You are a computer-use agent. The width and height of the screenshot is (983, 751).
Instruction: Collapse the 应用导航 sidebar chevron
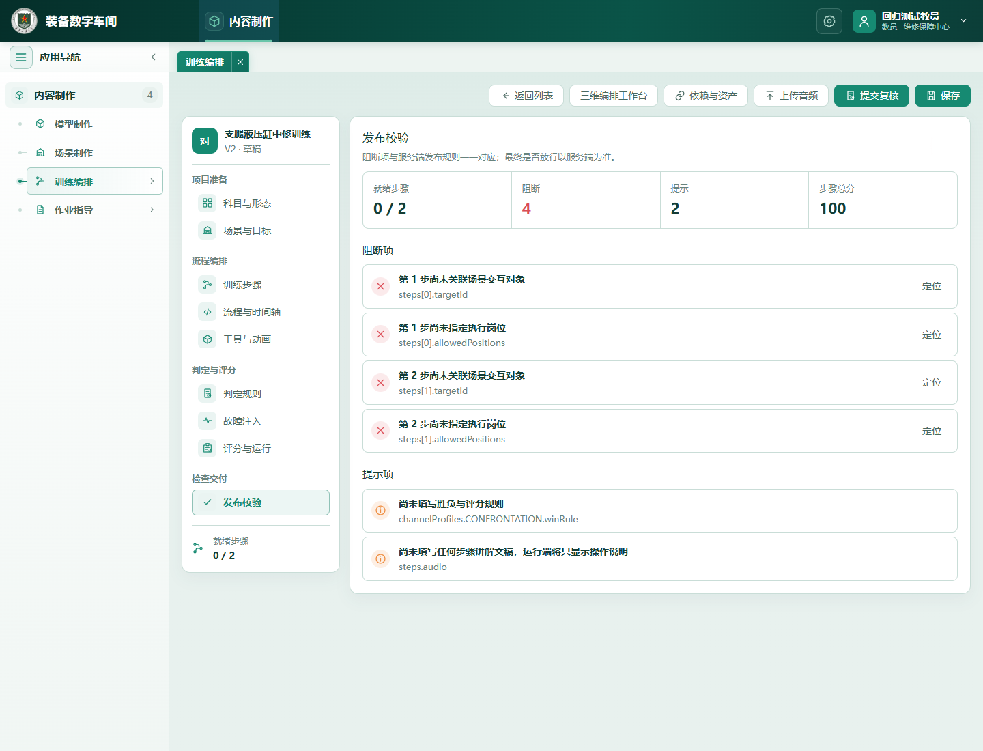point(154,57)
